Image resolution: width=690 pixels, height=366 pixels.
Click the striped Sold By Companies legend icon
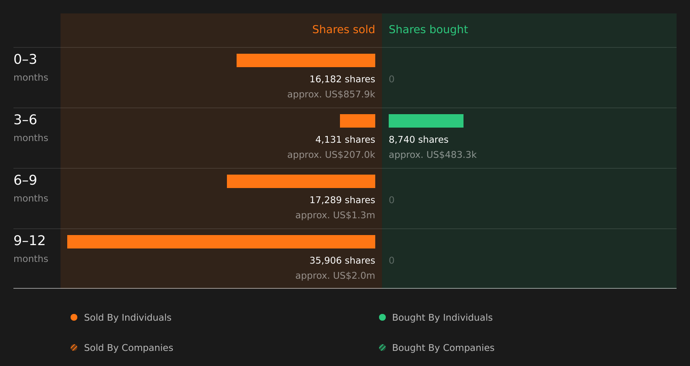tap(74, 348)
